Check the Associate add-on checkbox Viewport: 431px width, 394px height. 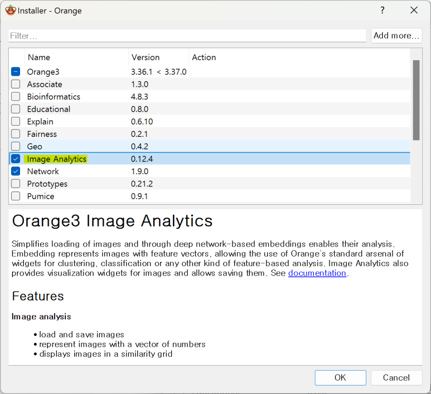[16, 84]
